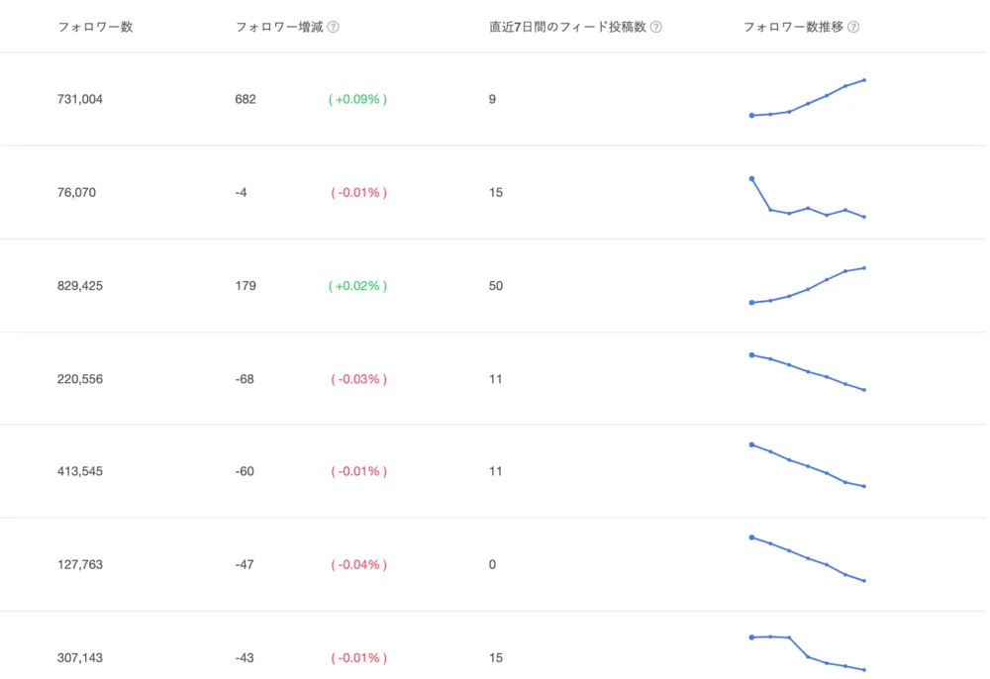This screenshot has height=679, width=990.
Task: Click the green (+0.09%) change value
Action: tap(357, 99)
